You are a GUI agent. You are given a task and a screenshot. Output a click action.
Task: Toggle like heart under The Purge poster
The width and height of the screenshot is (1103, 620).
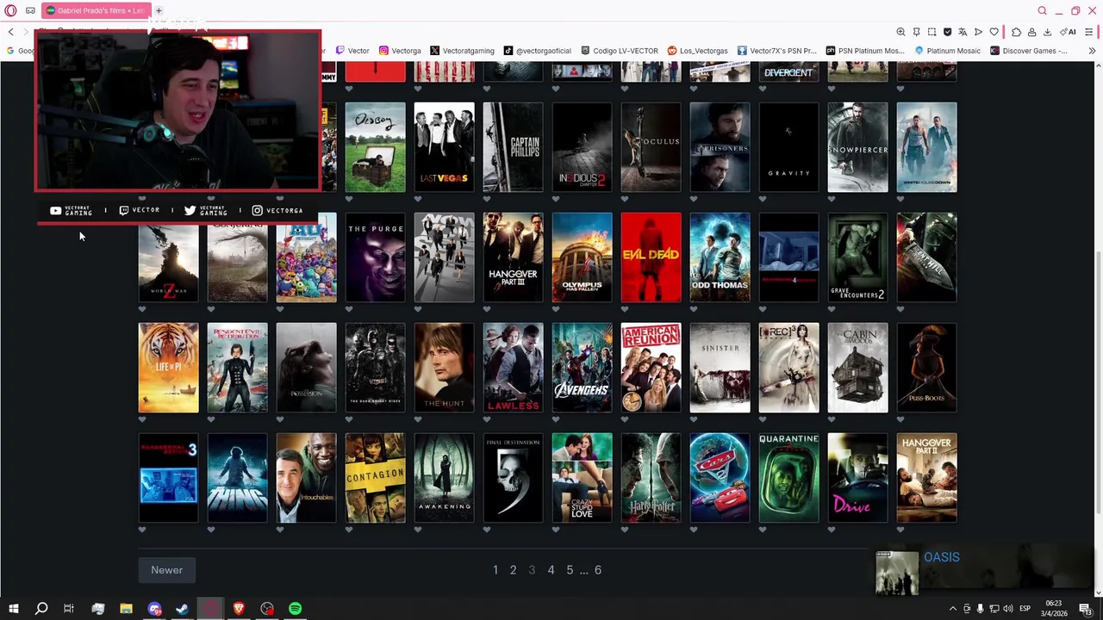[x=349, y=309]
